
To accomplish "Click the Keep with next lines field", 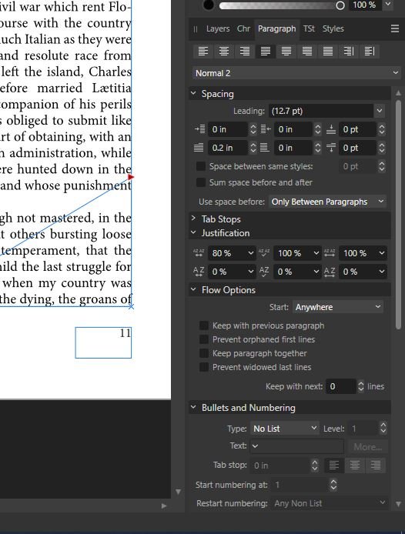I will [341, 386].
